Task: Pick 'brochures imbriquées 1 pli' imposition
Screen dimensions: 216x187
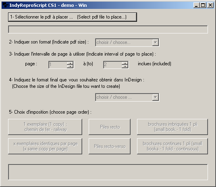Action: (x=172, y=127)
